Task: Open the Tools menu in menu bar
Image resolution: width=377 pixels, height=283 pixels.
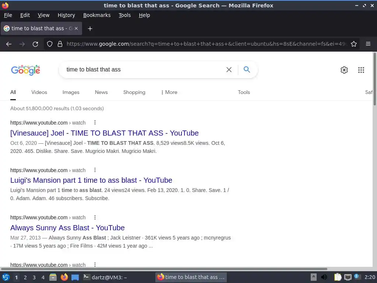Action: tap(124, 15)
